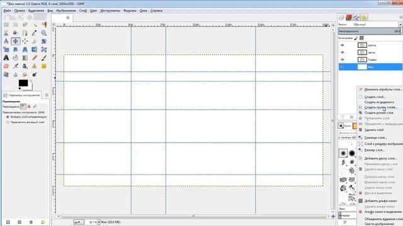
Task: Select the Ellipse Select tool
Action: coord(15,24)
